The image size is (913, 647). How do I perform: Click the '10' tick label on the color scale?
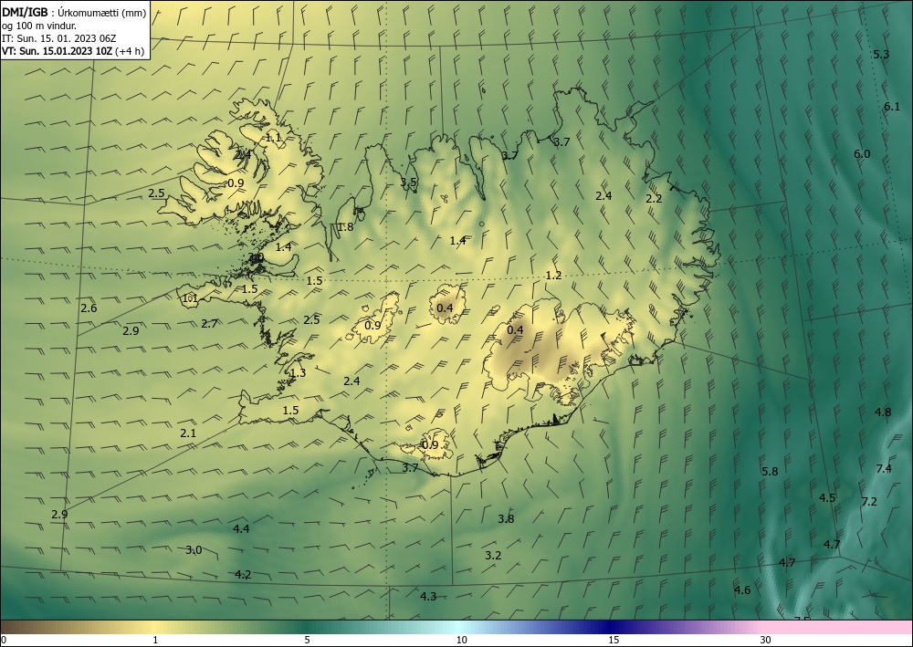pyautogui.click(x=462, y=640)
